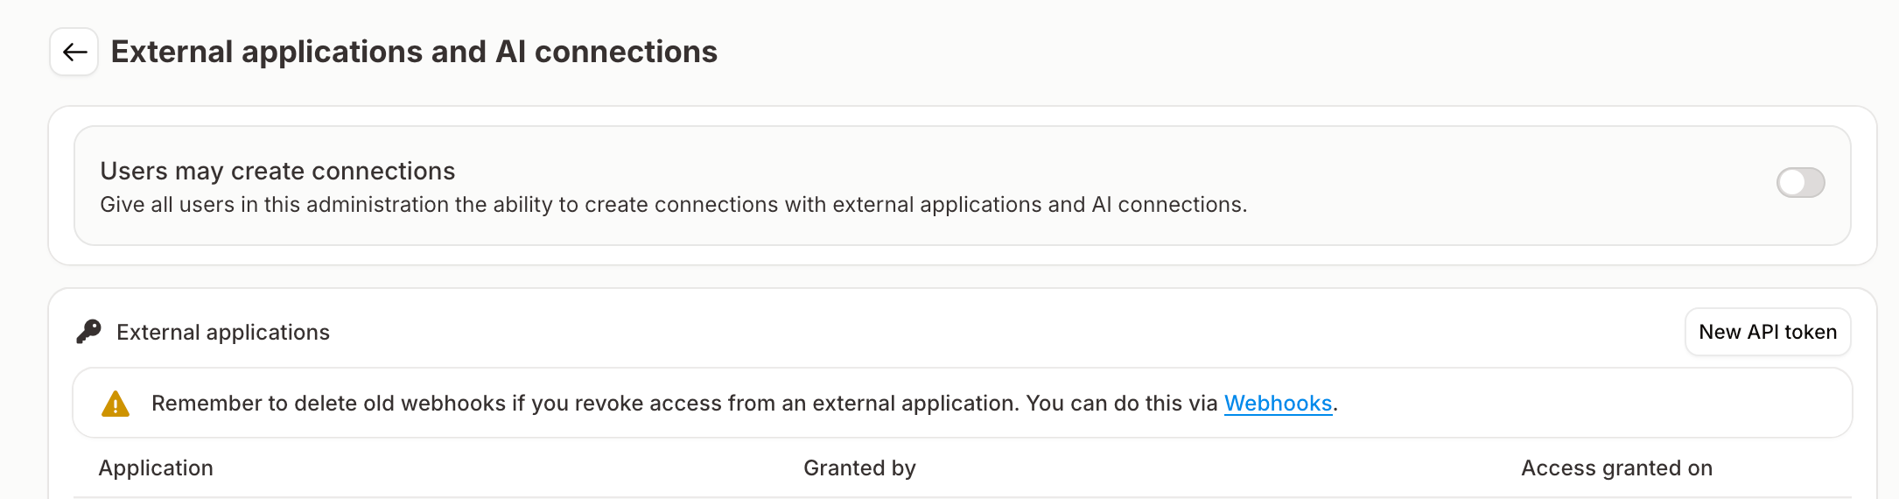
Task: Click the Give all users description text
Action: [x=673, y=205]
